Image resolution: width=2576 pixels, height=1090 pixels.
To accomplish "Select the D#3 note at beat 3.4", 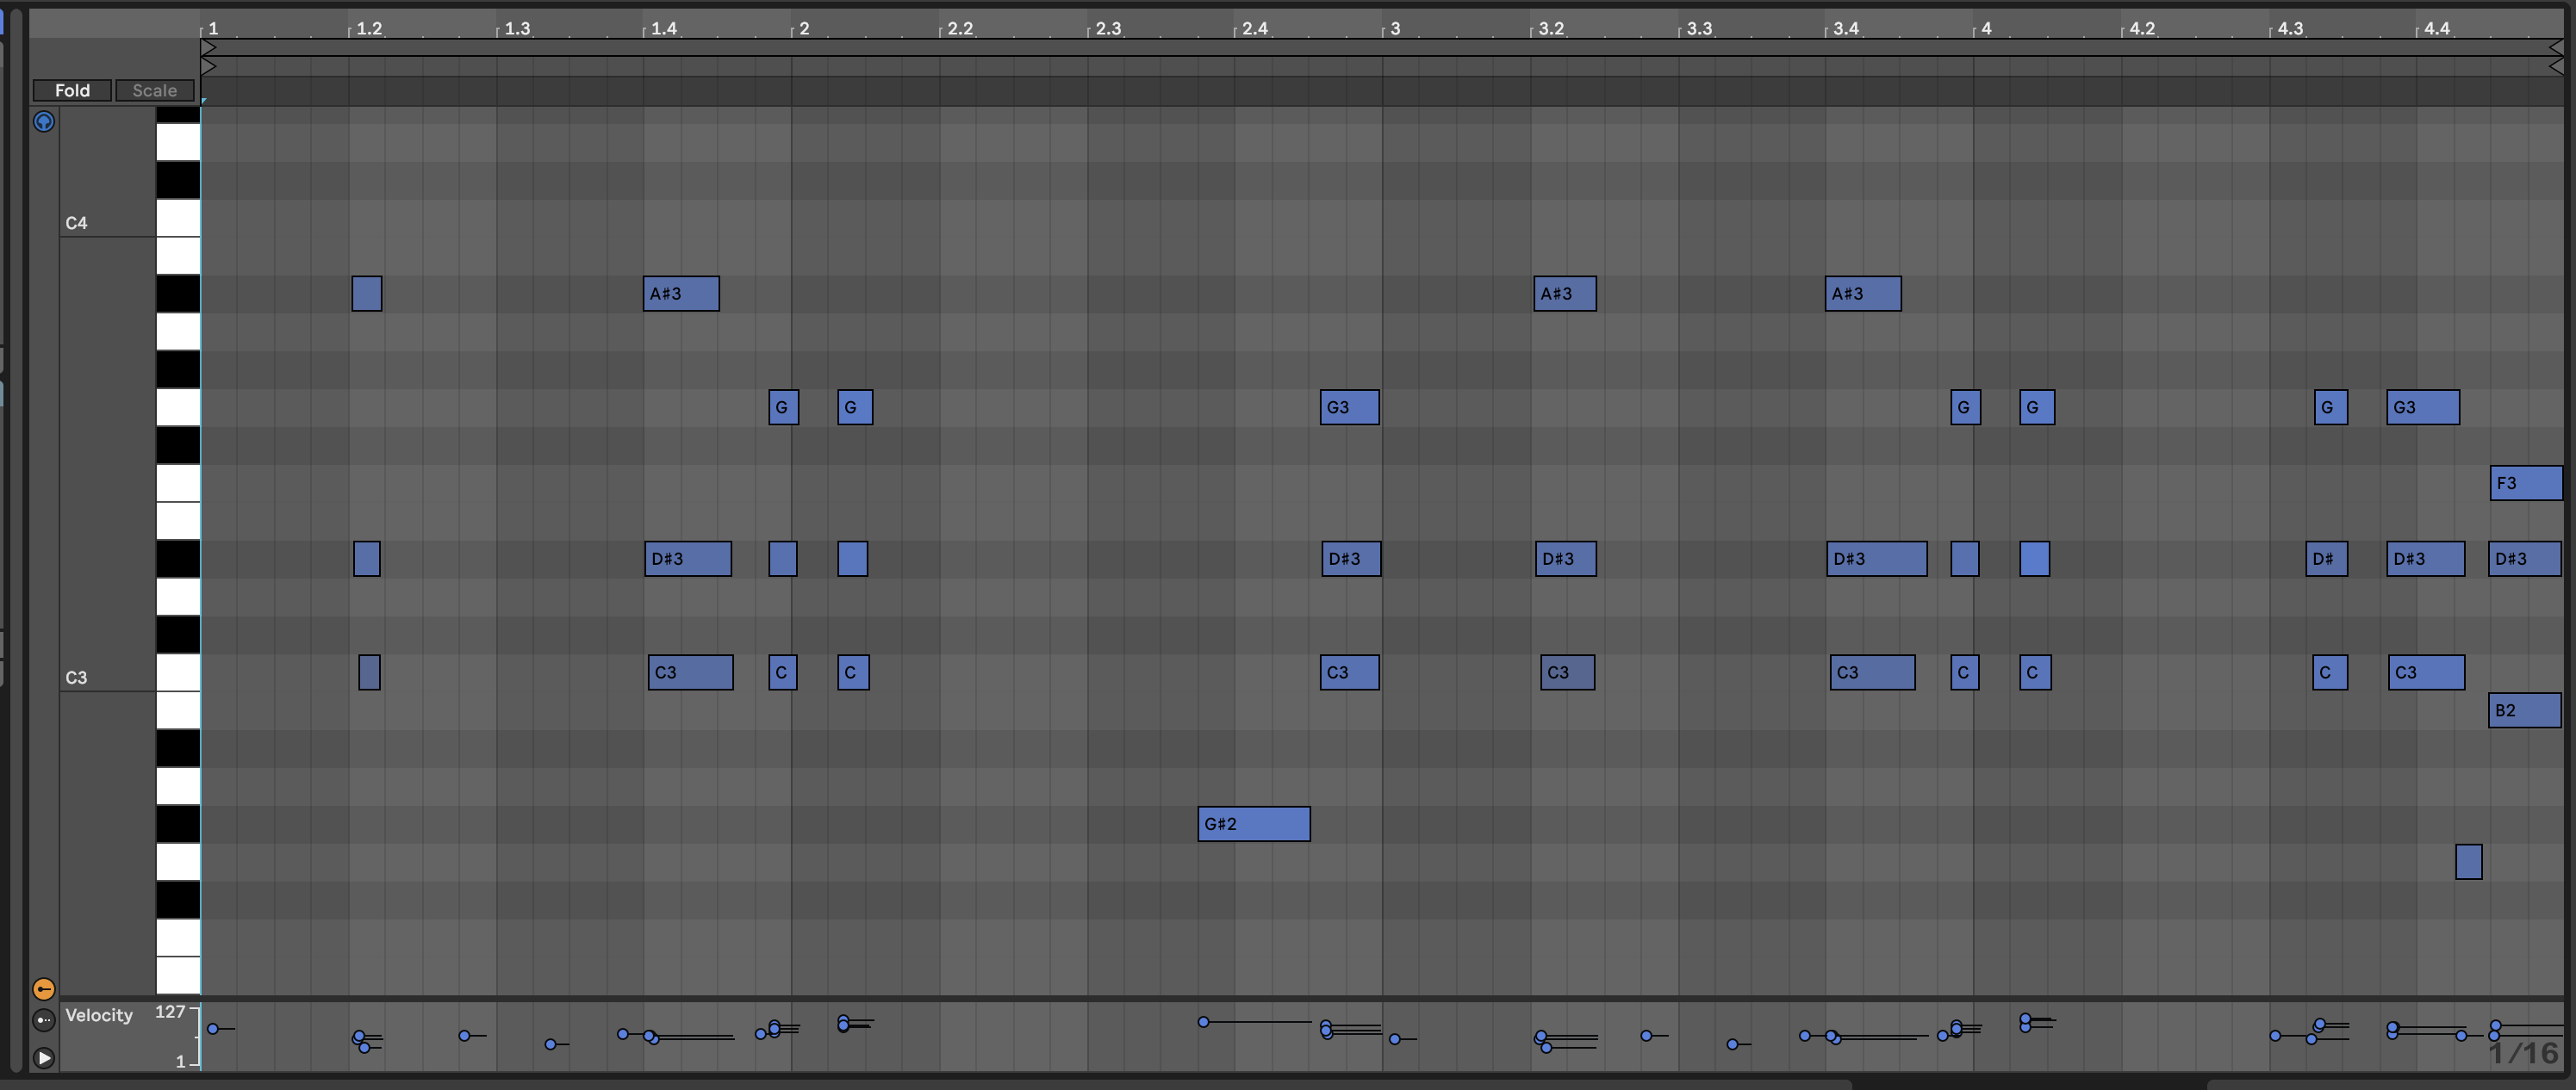I will [x=1877, y=559].
